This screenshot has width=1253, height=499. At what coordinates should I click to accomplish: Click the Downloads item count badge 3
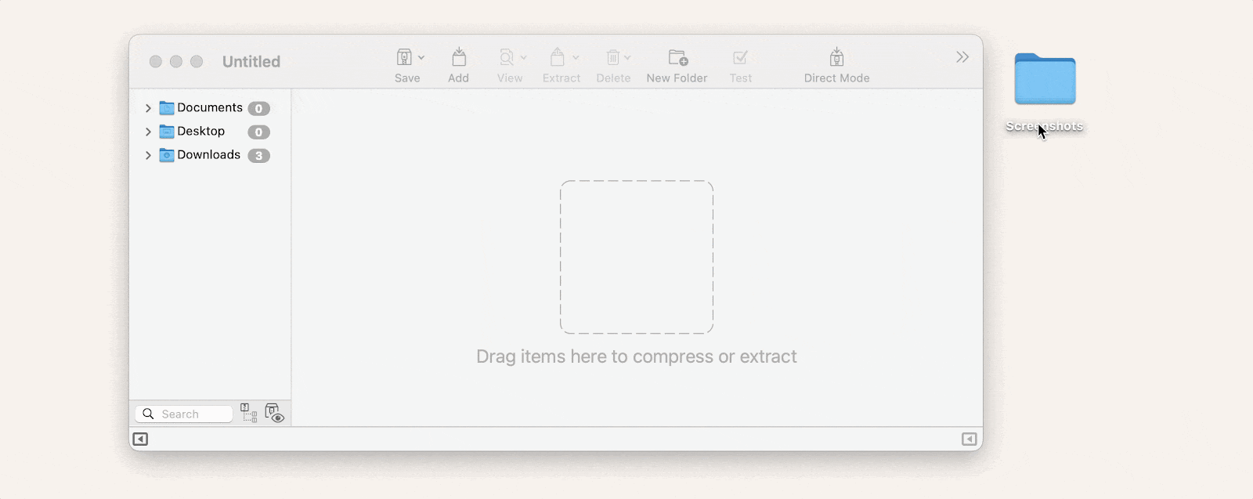pos(259,156)
